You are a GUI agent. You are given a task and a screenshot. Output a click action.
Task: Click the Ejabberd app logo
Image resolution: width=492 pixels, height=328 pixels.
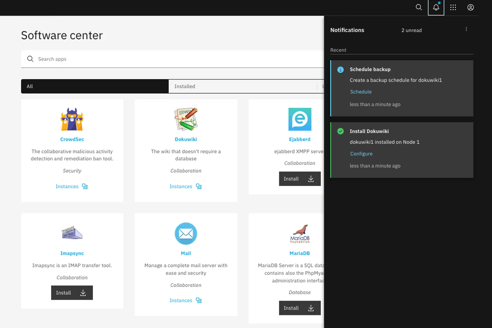pos(300,119)
